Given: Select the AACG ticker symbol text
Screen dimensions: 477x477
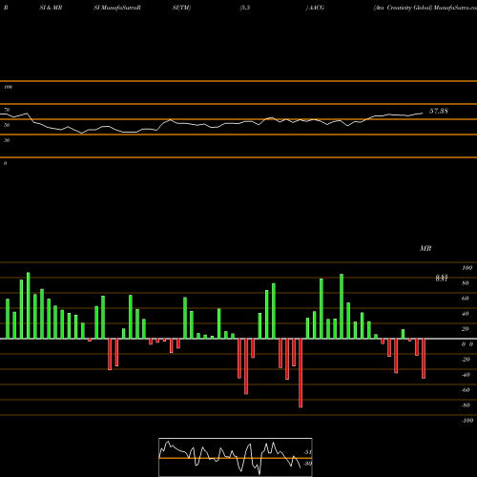Looking at the screenshot, I should [316, 8].
